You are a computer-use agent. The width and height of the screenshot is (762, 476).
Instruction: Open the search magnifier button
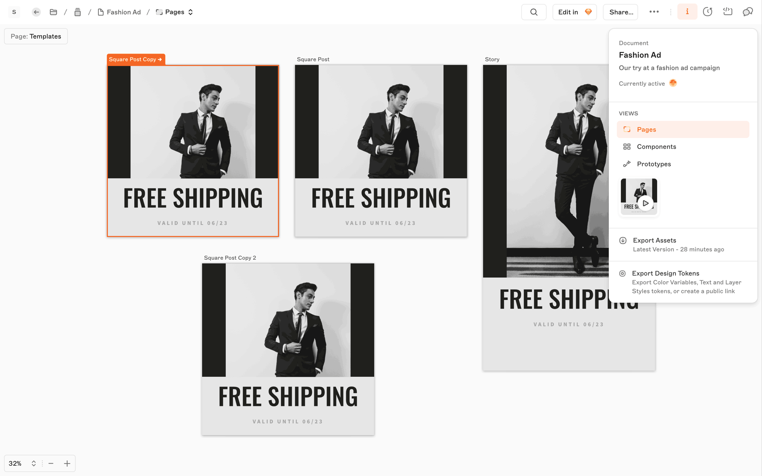pos(534,12)
